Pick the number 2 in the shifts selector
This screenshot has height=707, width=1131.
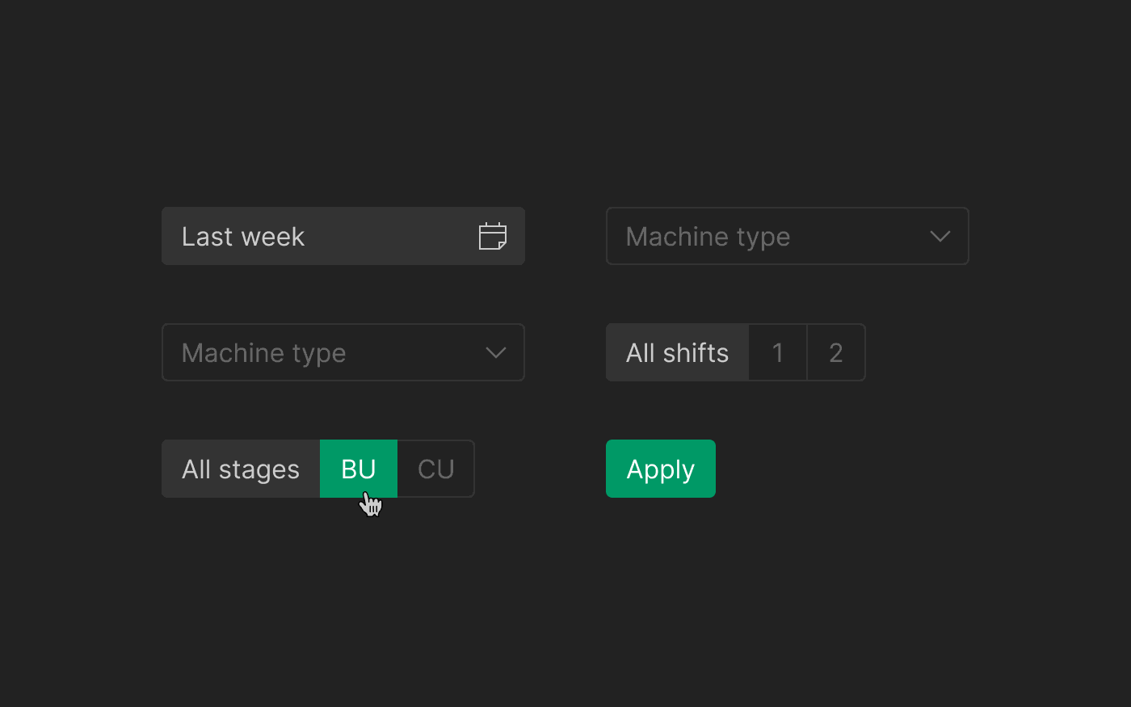836,352
